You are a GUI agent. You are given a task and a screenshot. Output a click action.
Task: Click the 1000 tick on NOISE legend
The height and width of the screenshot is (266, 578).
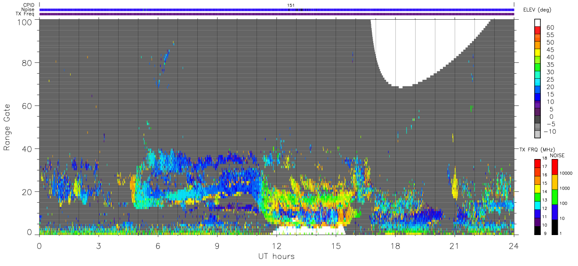pos(566,188)
